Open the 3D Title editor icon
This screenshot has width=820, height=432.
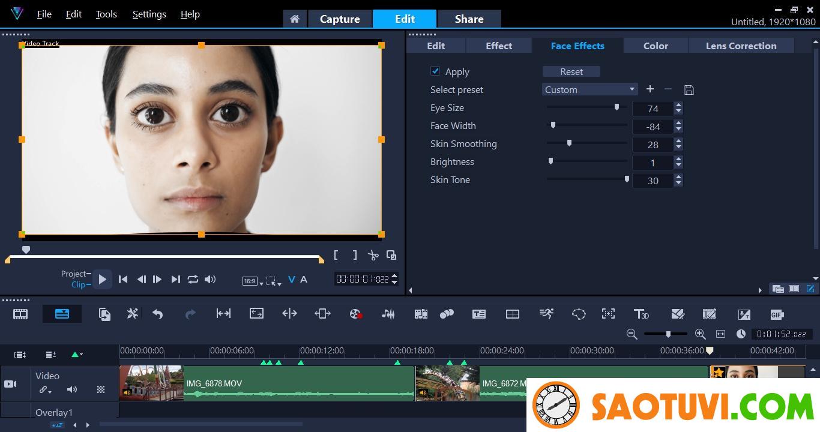click(641, 314)
